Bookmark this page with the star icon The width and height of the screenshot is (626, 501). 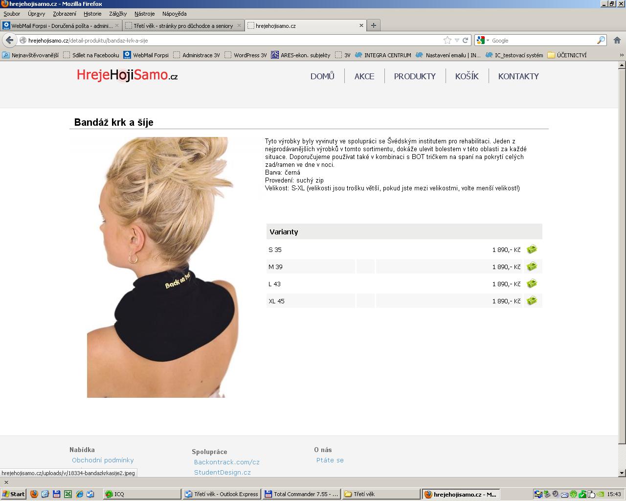[447, 40]
